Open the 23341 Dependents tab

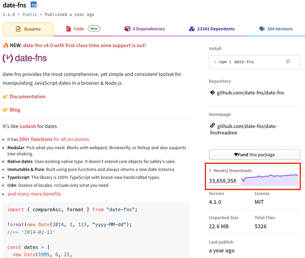point(212,29)
